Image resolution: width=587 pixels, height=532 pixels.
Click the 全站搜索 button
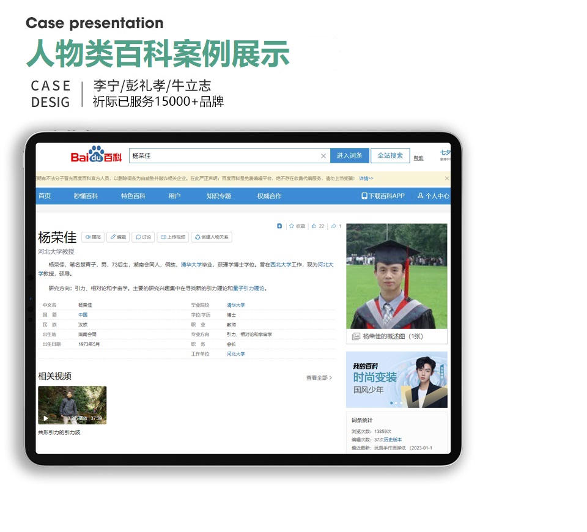tap(390, 156)
